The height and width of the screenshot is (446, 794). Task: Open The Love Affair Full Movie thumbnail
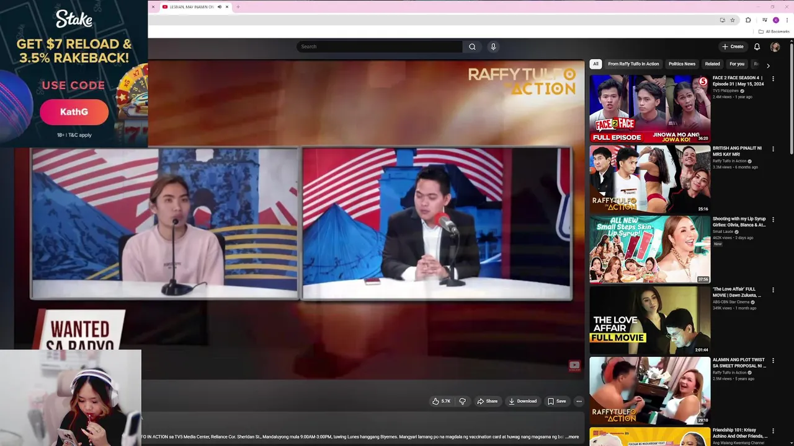coord(649,320)
